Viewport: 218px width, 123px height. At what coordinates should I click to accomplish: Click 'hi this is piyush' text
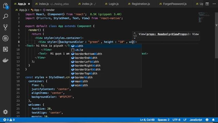tap(50, 46)
